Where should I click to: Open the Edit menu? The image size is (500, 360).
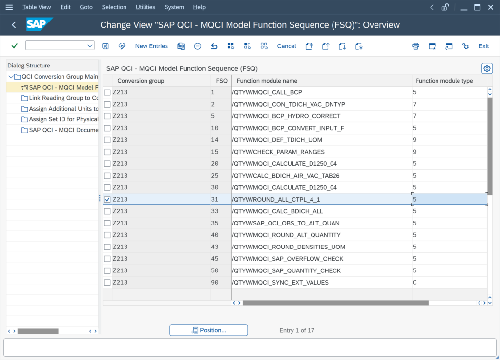[x=65, y=7]
